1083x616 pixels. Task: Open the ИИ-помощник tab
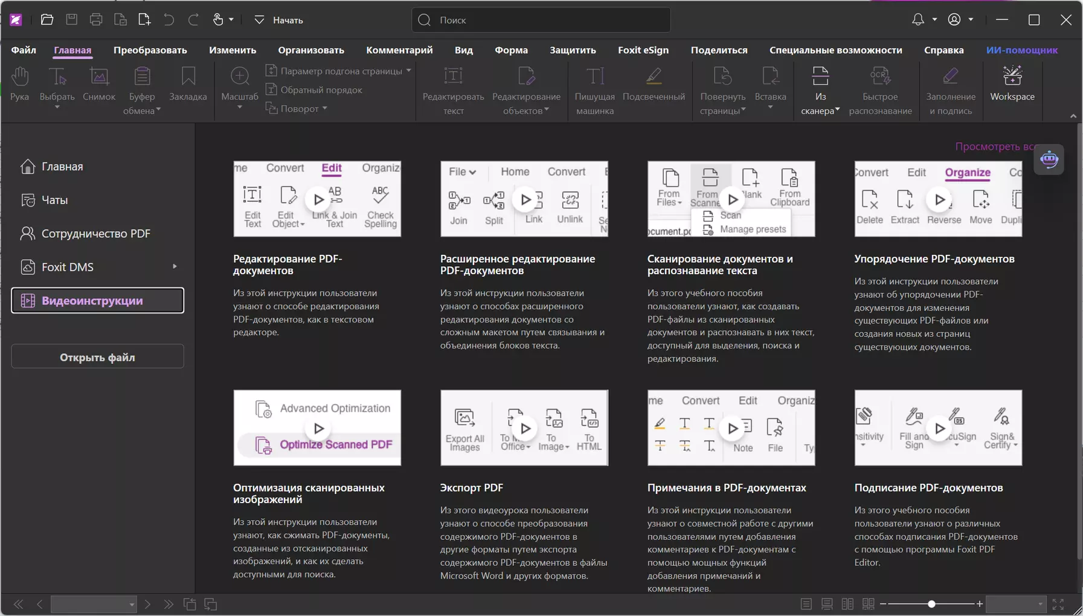click(x=1022, y=50)
